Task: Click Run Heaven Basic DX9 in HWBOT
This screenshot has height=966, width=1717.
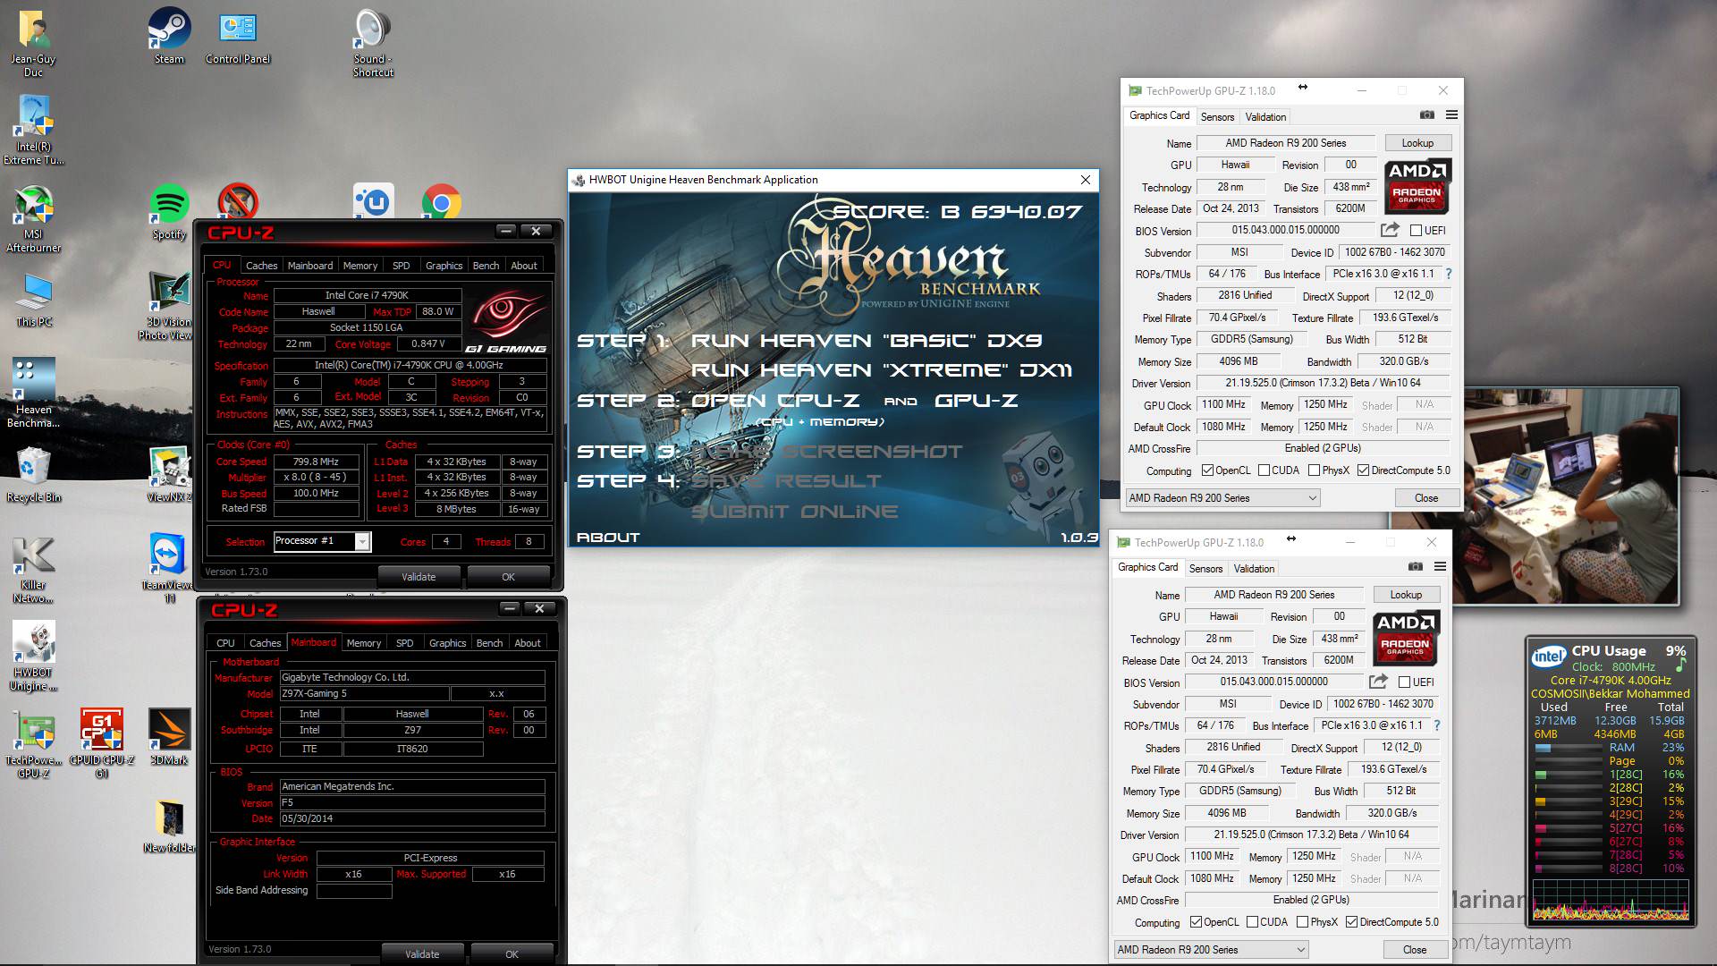Action: pyautogui.click(x=867, y=341)
